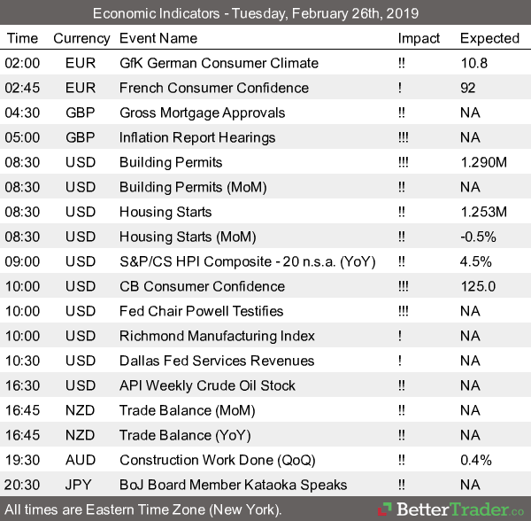This screenshot has height=521, width=531.
Task: Click the Currency column header
Action: pyautogui.click(x=81, y=38)
